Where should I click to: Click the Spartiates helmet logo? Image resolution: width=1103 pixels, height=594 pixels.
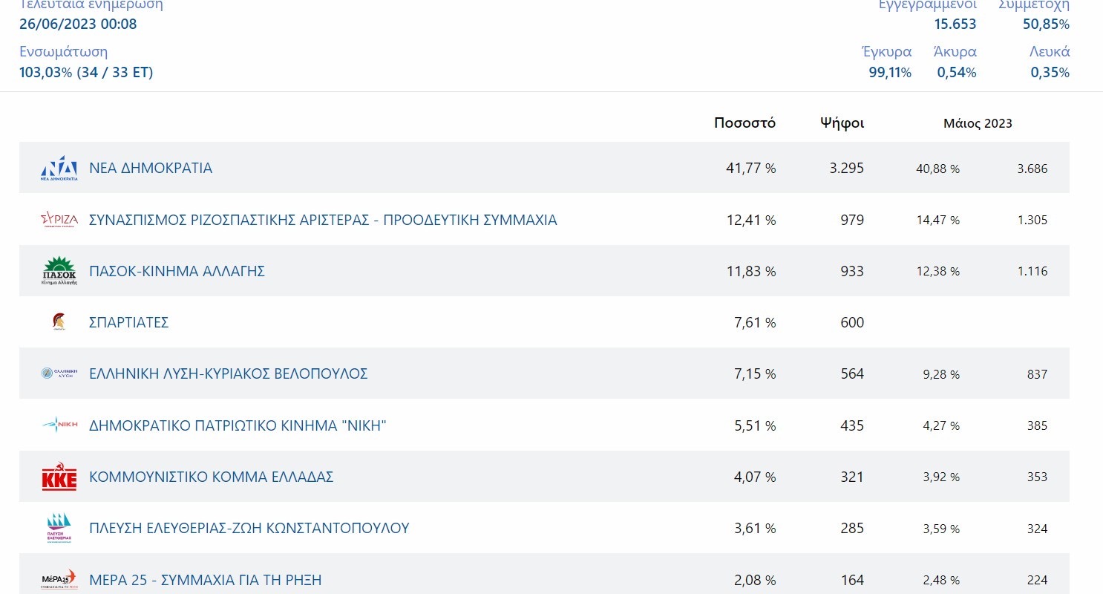point(59,322)
